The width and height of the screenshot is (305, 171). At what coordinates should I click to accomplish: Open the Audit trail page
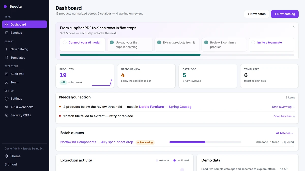[x=24, y=74]
